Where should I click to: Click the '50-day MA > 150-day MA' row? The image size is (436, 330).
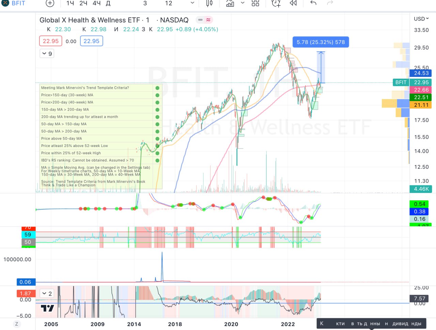101,124
